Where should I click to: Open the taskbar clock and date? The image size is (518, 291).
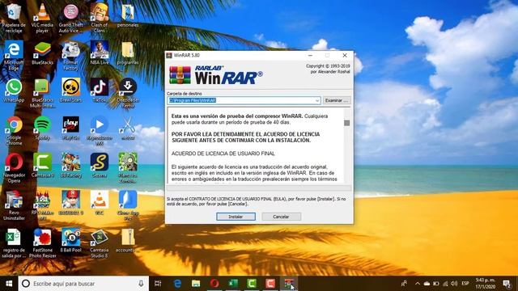pyautogui.click(x=486, y=284)
